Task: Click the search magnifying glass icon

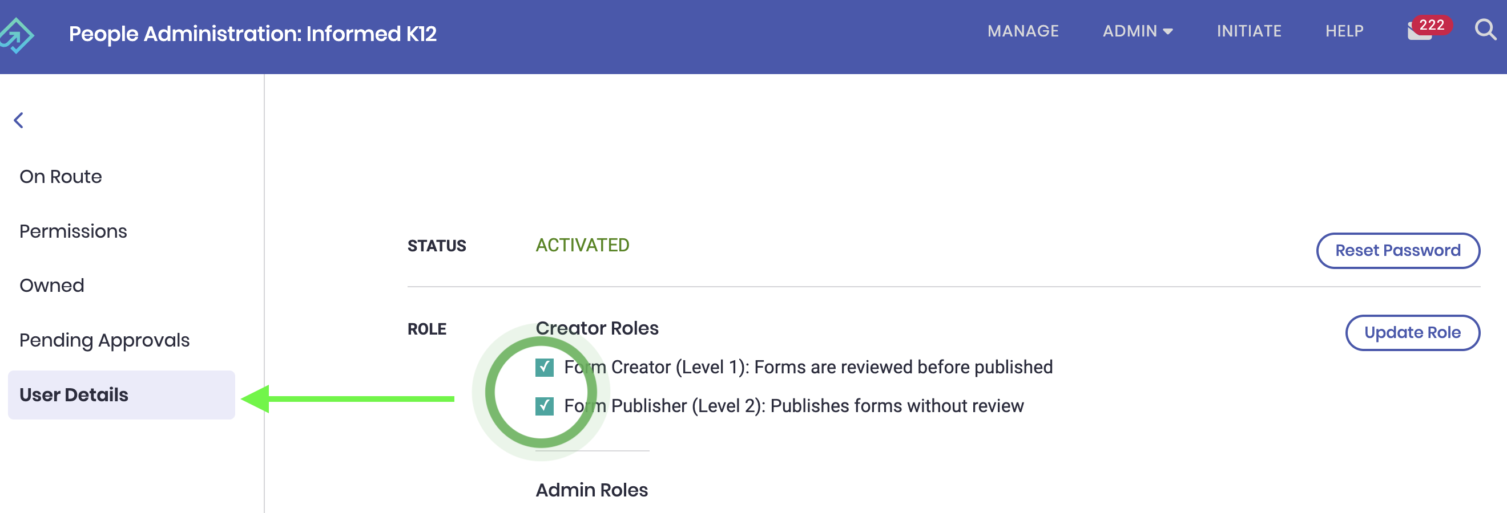Action: [1485, 29]
